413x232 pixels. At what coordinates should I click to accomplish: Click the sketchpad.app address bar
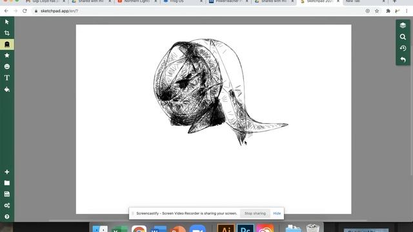click(197, 11)
